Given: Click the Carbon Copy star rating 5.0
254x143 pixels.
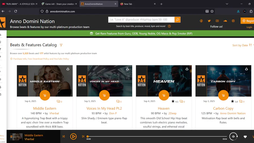Looking at the screenshot, I should coord(235,101).
